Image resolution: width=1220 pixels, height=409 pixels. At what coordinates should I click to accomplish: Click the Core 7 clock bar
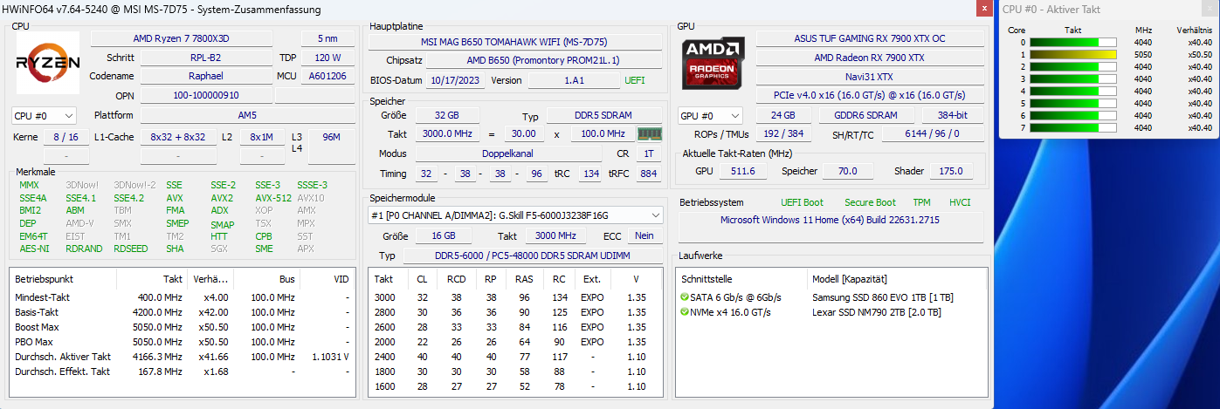click(1073, 127)
